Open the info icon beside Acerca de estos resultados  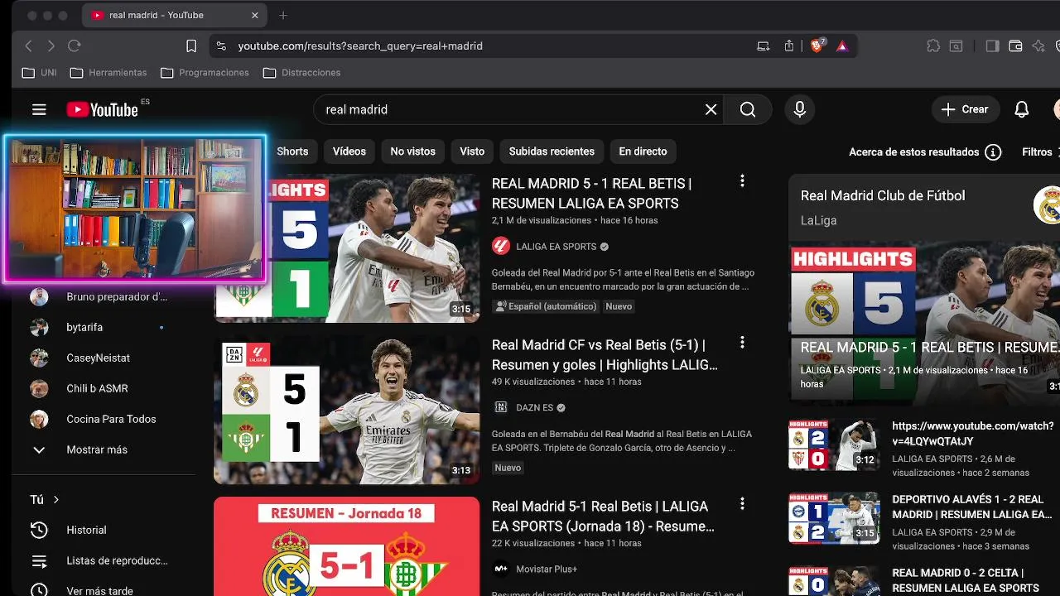tap(993, 152)
